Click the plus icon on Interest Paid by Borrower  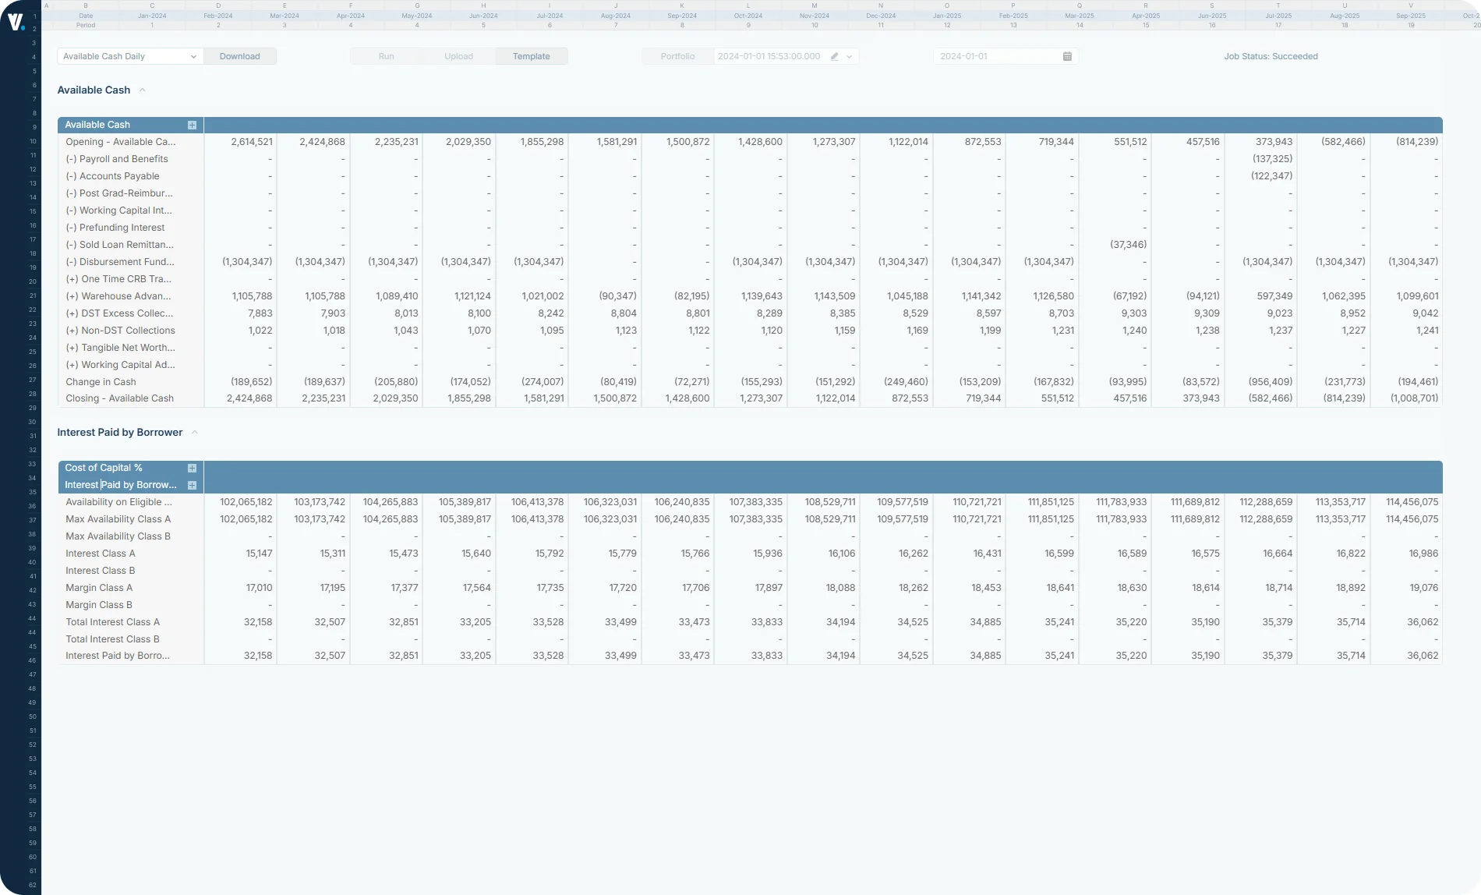[x=192, y=484]
